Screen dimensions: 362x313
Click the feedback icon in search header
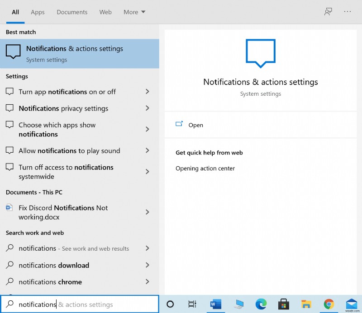pyautogui.click(x=328, y=12)
